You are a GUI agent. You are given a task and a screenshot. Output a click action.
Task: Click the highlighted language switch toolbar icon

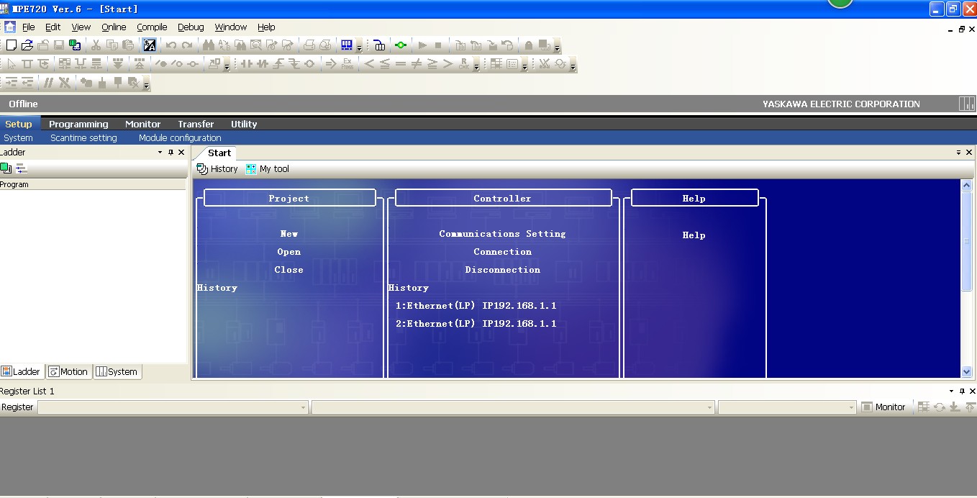tap(150, 45)
